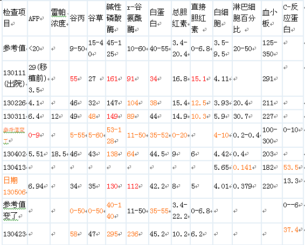Select the 125-350 platelet reference cell

click(272, 48)
